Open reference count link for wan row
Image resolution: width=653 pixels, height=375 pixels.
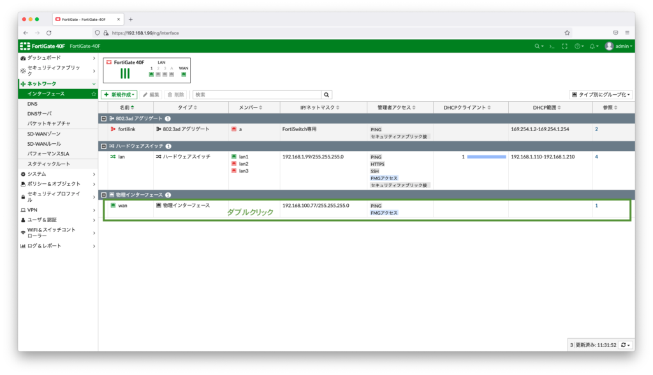[x=596, y=206]
